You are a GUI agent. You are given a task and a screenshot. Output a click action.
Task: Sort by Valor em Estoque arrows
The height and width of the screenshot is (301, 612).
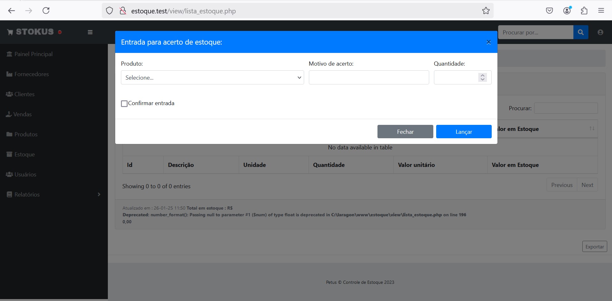point(592,129)
